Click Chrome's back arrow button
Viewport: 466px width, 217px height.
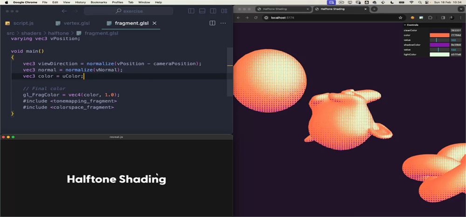click(x=238, y=18)
